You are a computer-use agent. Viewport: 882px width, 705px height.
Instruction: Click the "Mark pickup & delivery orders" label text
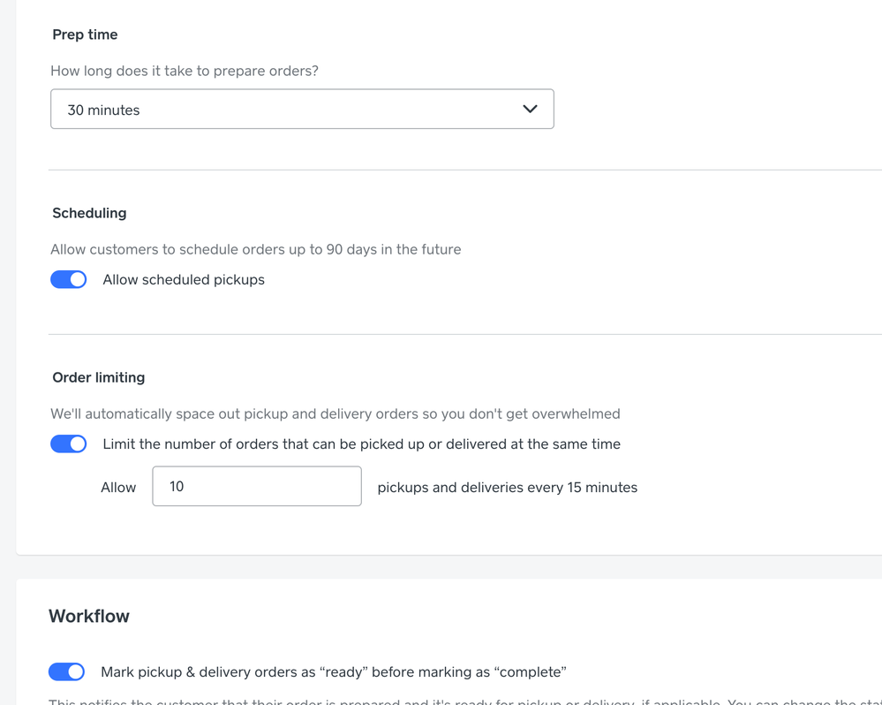tap(333, 672)
